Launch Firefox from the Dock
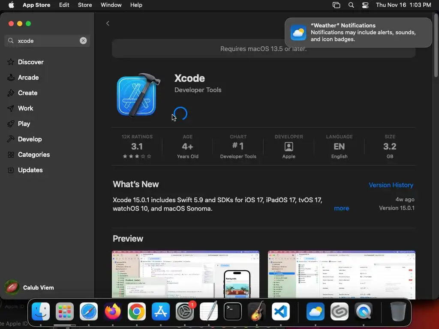Image resolution: width=439 pixels, height=329 pixels. (x=113, y=311)
